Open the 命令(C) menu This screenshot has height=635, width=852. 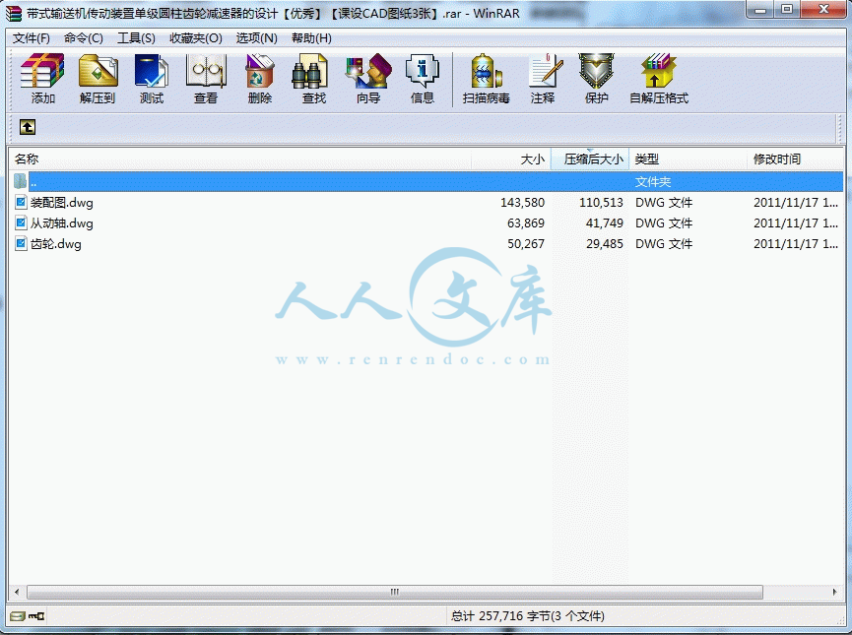[x=83, y=38]
